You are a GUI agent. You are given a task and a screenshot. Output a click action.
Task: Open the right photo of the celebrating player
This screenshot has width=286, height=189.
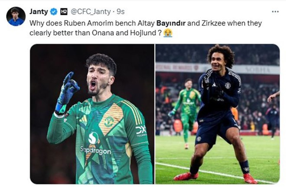pos(217,114)
